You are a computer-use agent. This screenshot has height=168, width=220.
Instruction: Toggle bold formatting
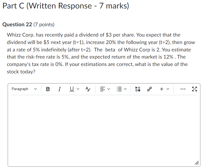pos(48,89)
